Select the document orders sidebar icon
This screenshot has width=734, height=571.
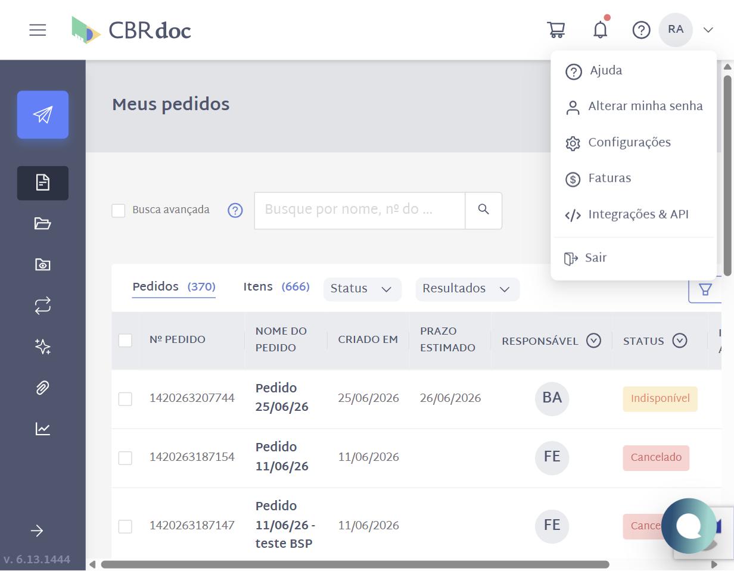coord(43,183)
